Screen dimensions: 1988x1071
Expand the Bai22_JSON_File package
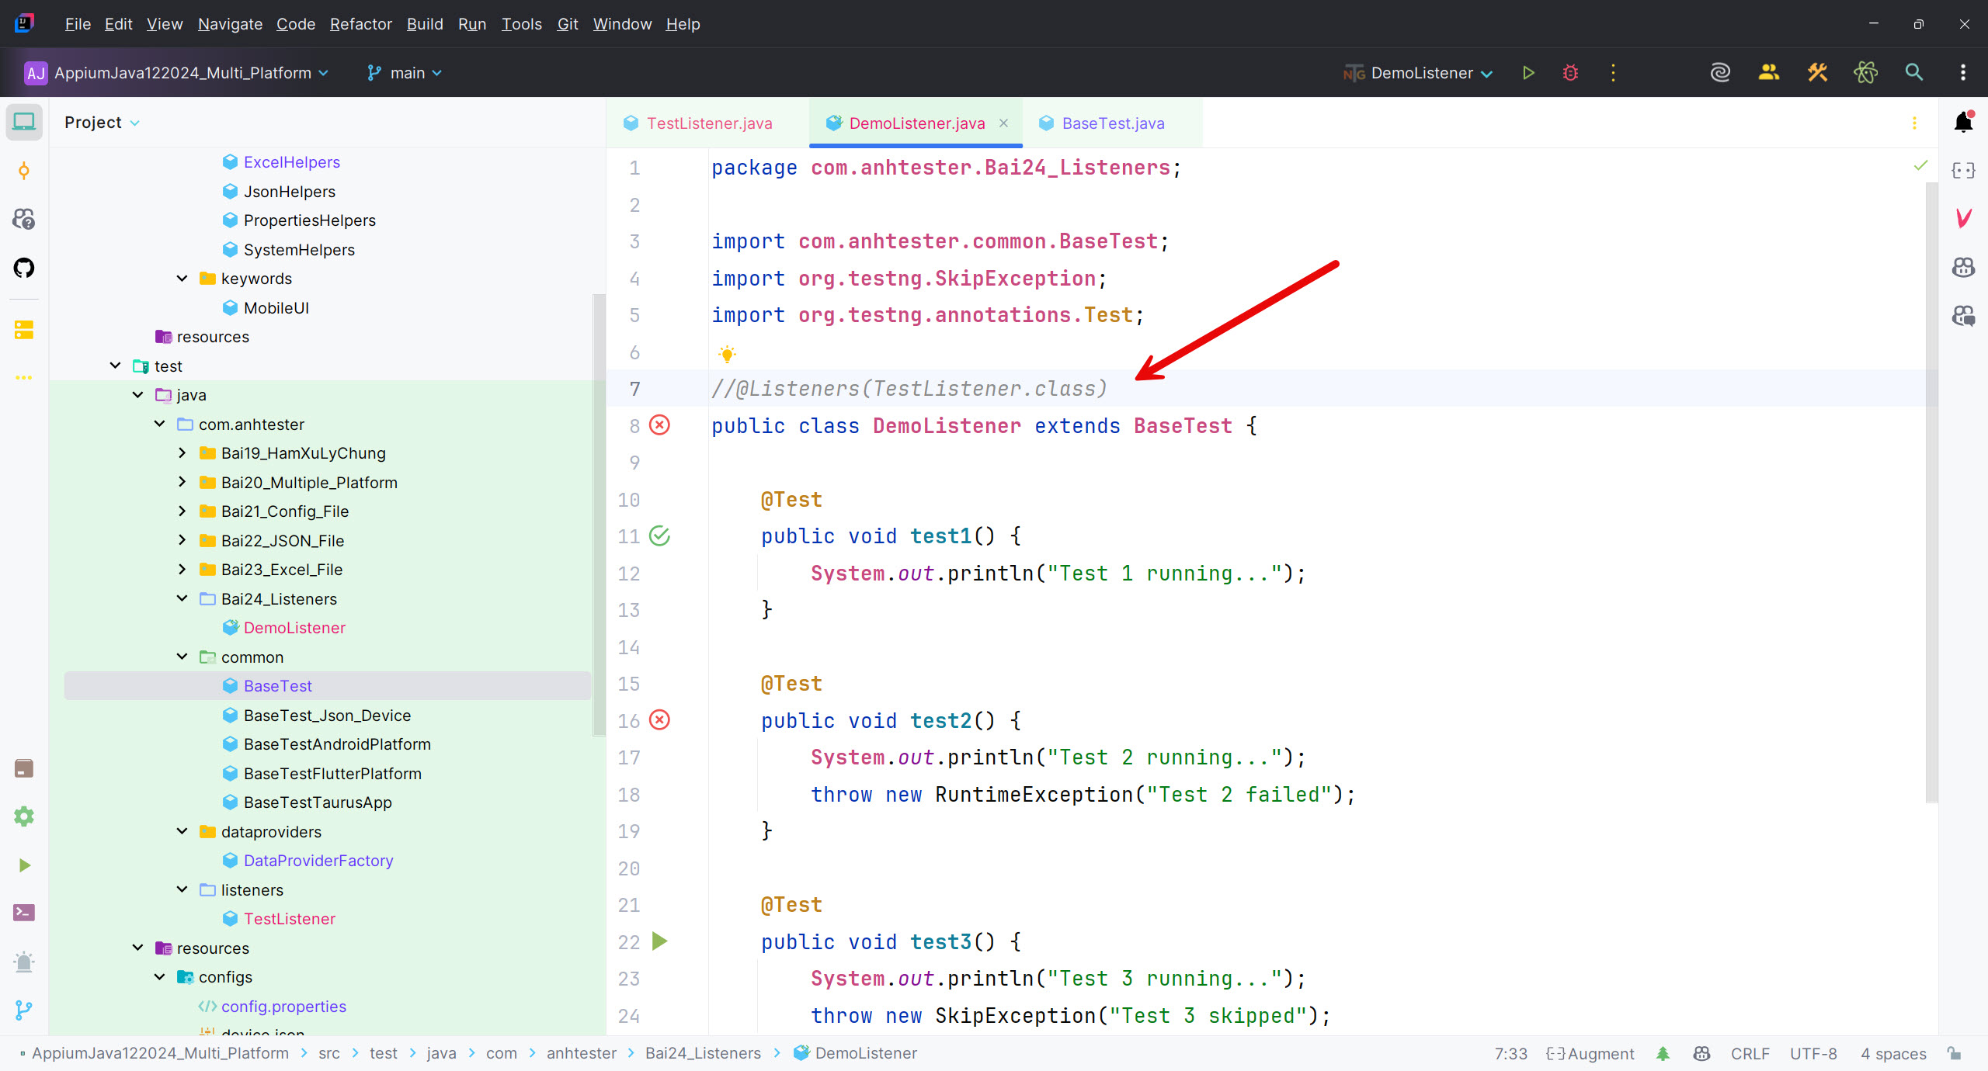pyautogui.click(x=182, y=540)
